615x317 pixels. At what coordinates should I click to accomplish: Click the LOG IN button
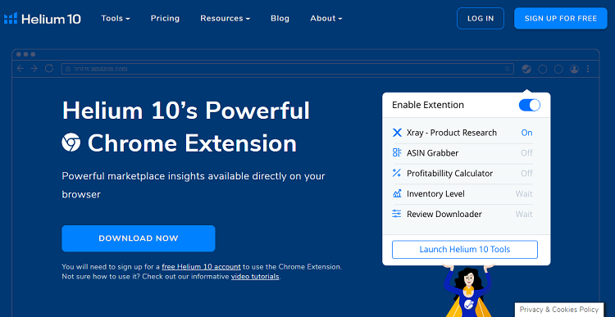click(x=481, y=18)
